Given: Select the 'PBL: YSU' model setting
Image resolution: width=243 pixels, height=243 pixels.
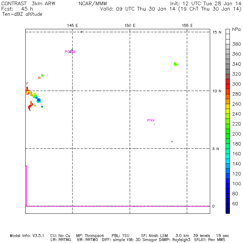Looking at the screenshot, I should point(121,236).
